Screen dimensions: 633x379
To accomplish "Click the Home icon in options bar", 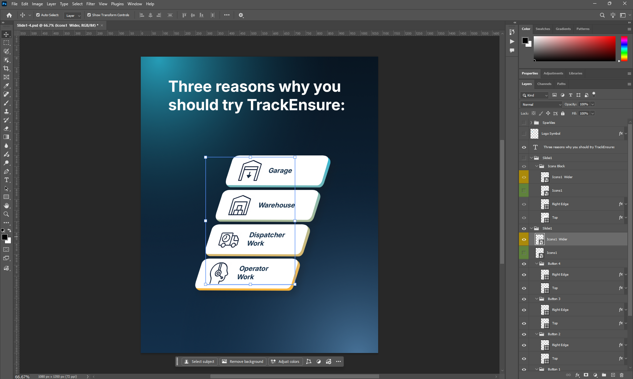I will 9,15.
